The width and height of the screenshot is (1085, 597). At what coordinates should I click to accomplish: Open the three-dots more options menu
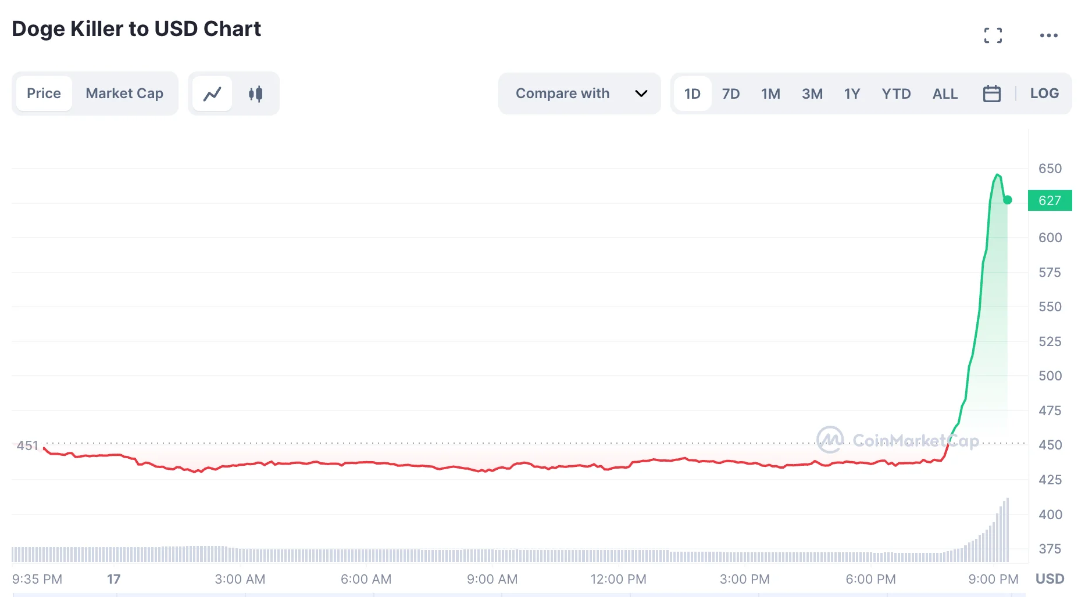(1048, 35)
